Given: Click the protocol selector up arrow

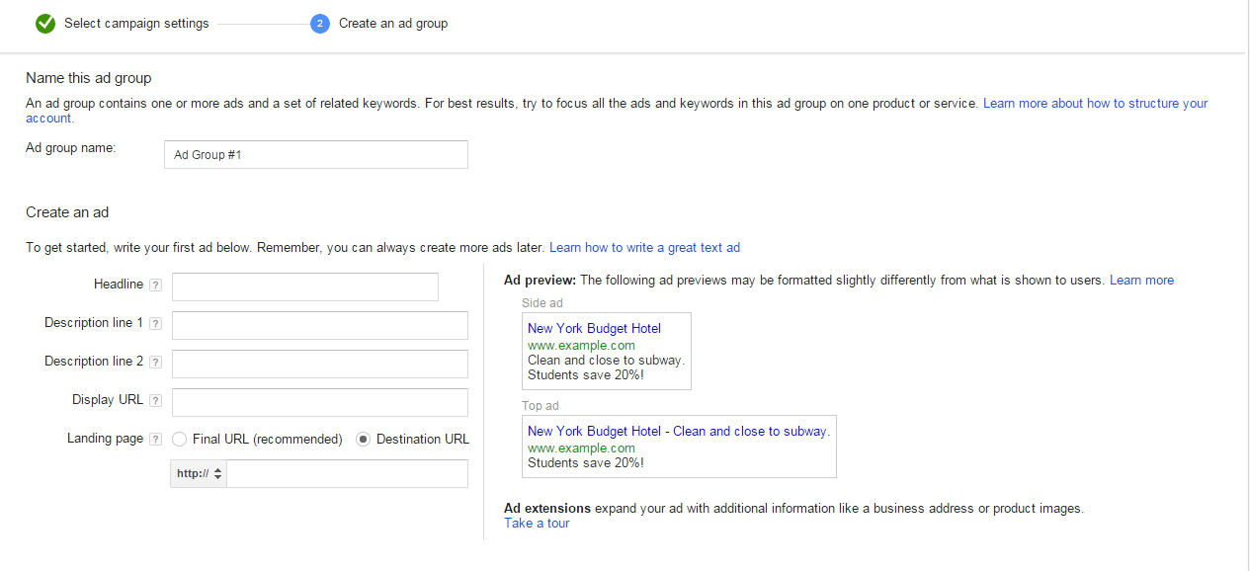Looking at the screenshot, I should pos(216,469).
